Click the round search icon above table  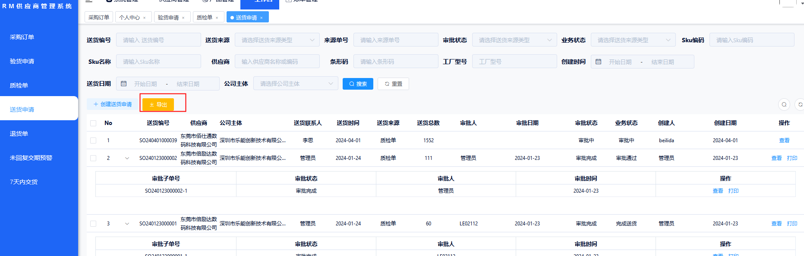[x=784, y=104]
